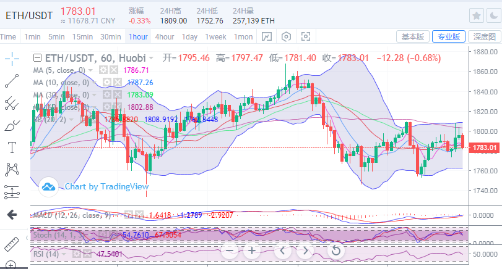This screenshot has width=502, height=269.
Task: Open MA (30, close, 0) settings gear
Action: pos(107,94)
